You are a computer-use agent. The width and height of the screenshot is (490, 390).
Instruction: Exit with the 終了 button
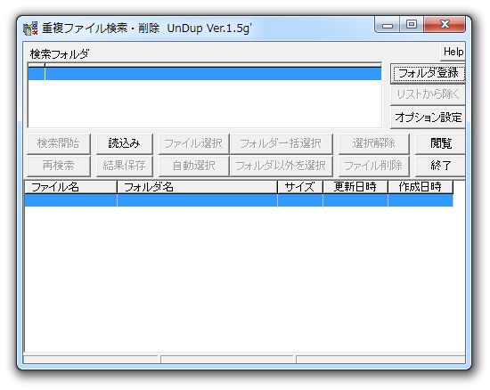440,166
